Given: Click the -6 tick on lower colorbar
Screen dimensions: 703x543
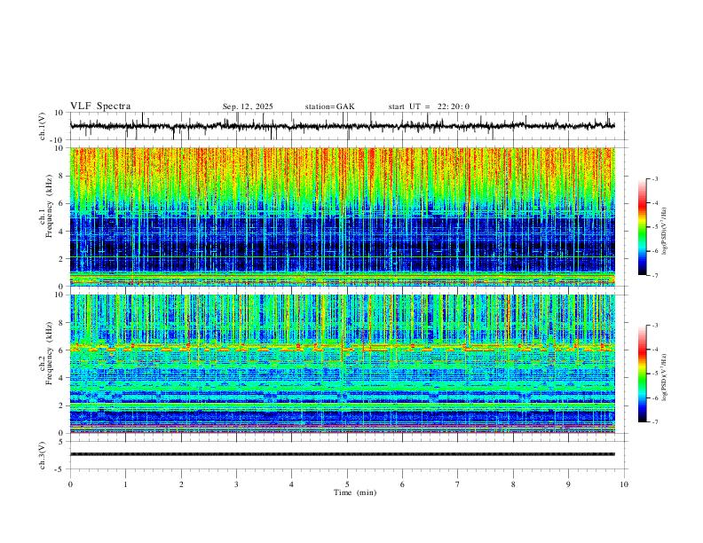Looking at the screenshot, I should 654,397.
